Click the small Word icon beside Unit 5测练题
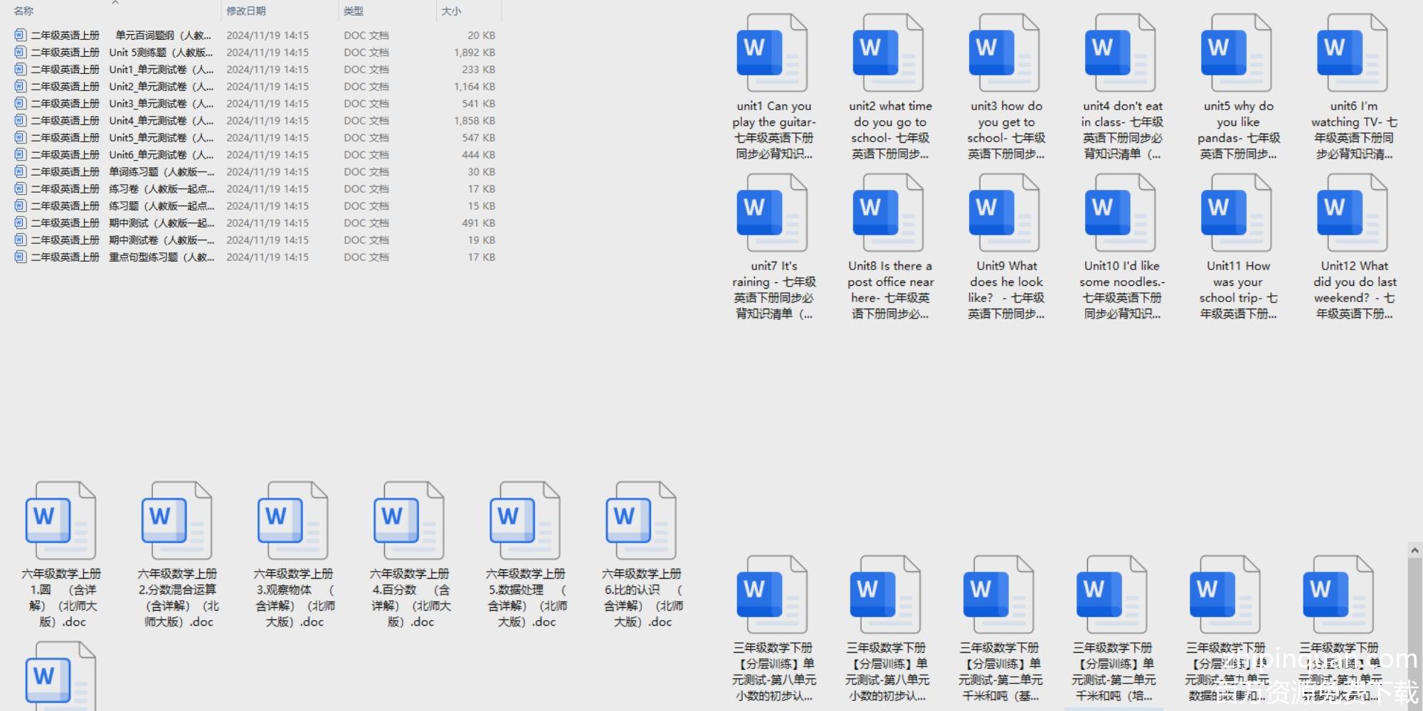This screenshot has height=711, width=1423. [x=21, y=53]
